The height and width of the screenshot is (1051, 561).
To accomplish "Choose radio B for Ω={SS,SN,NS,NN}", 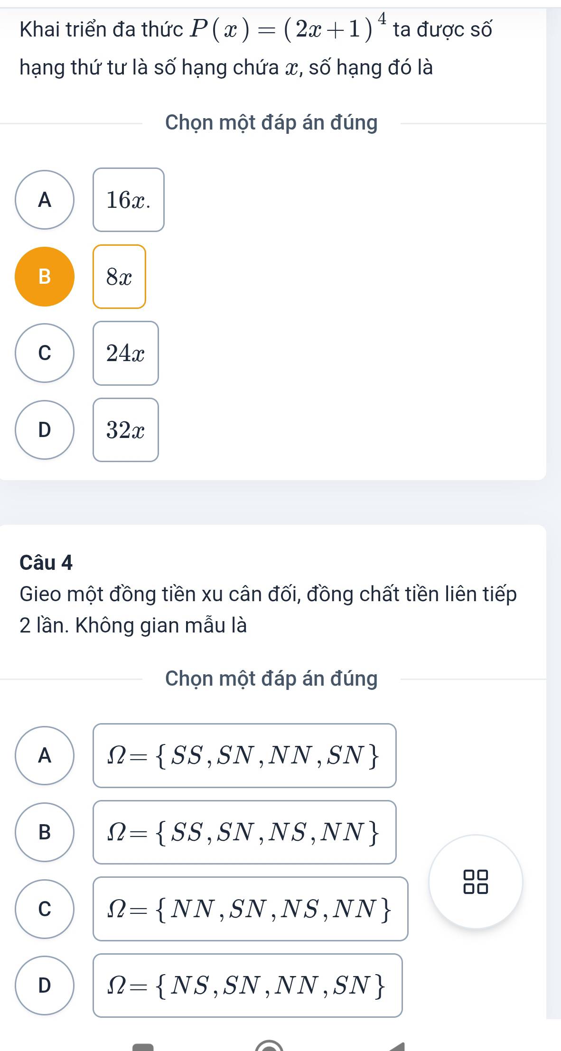I will [45, 832].
